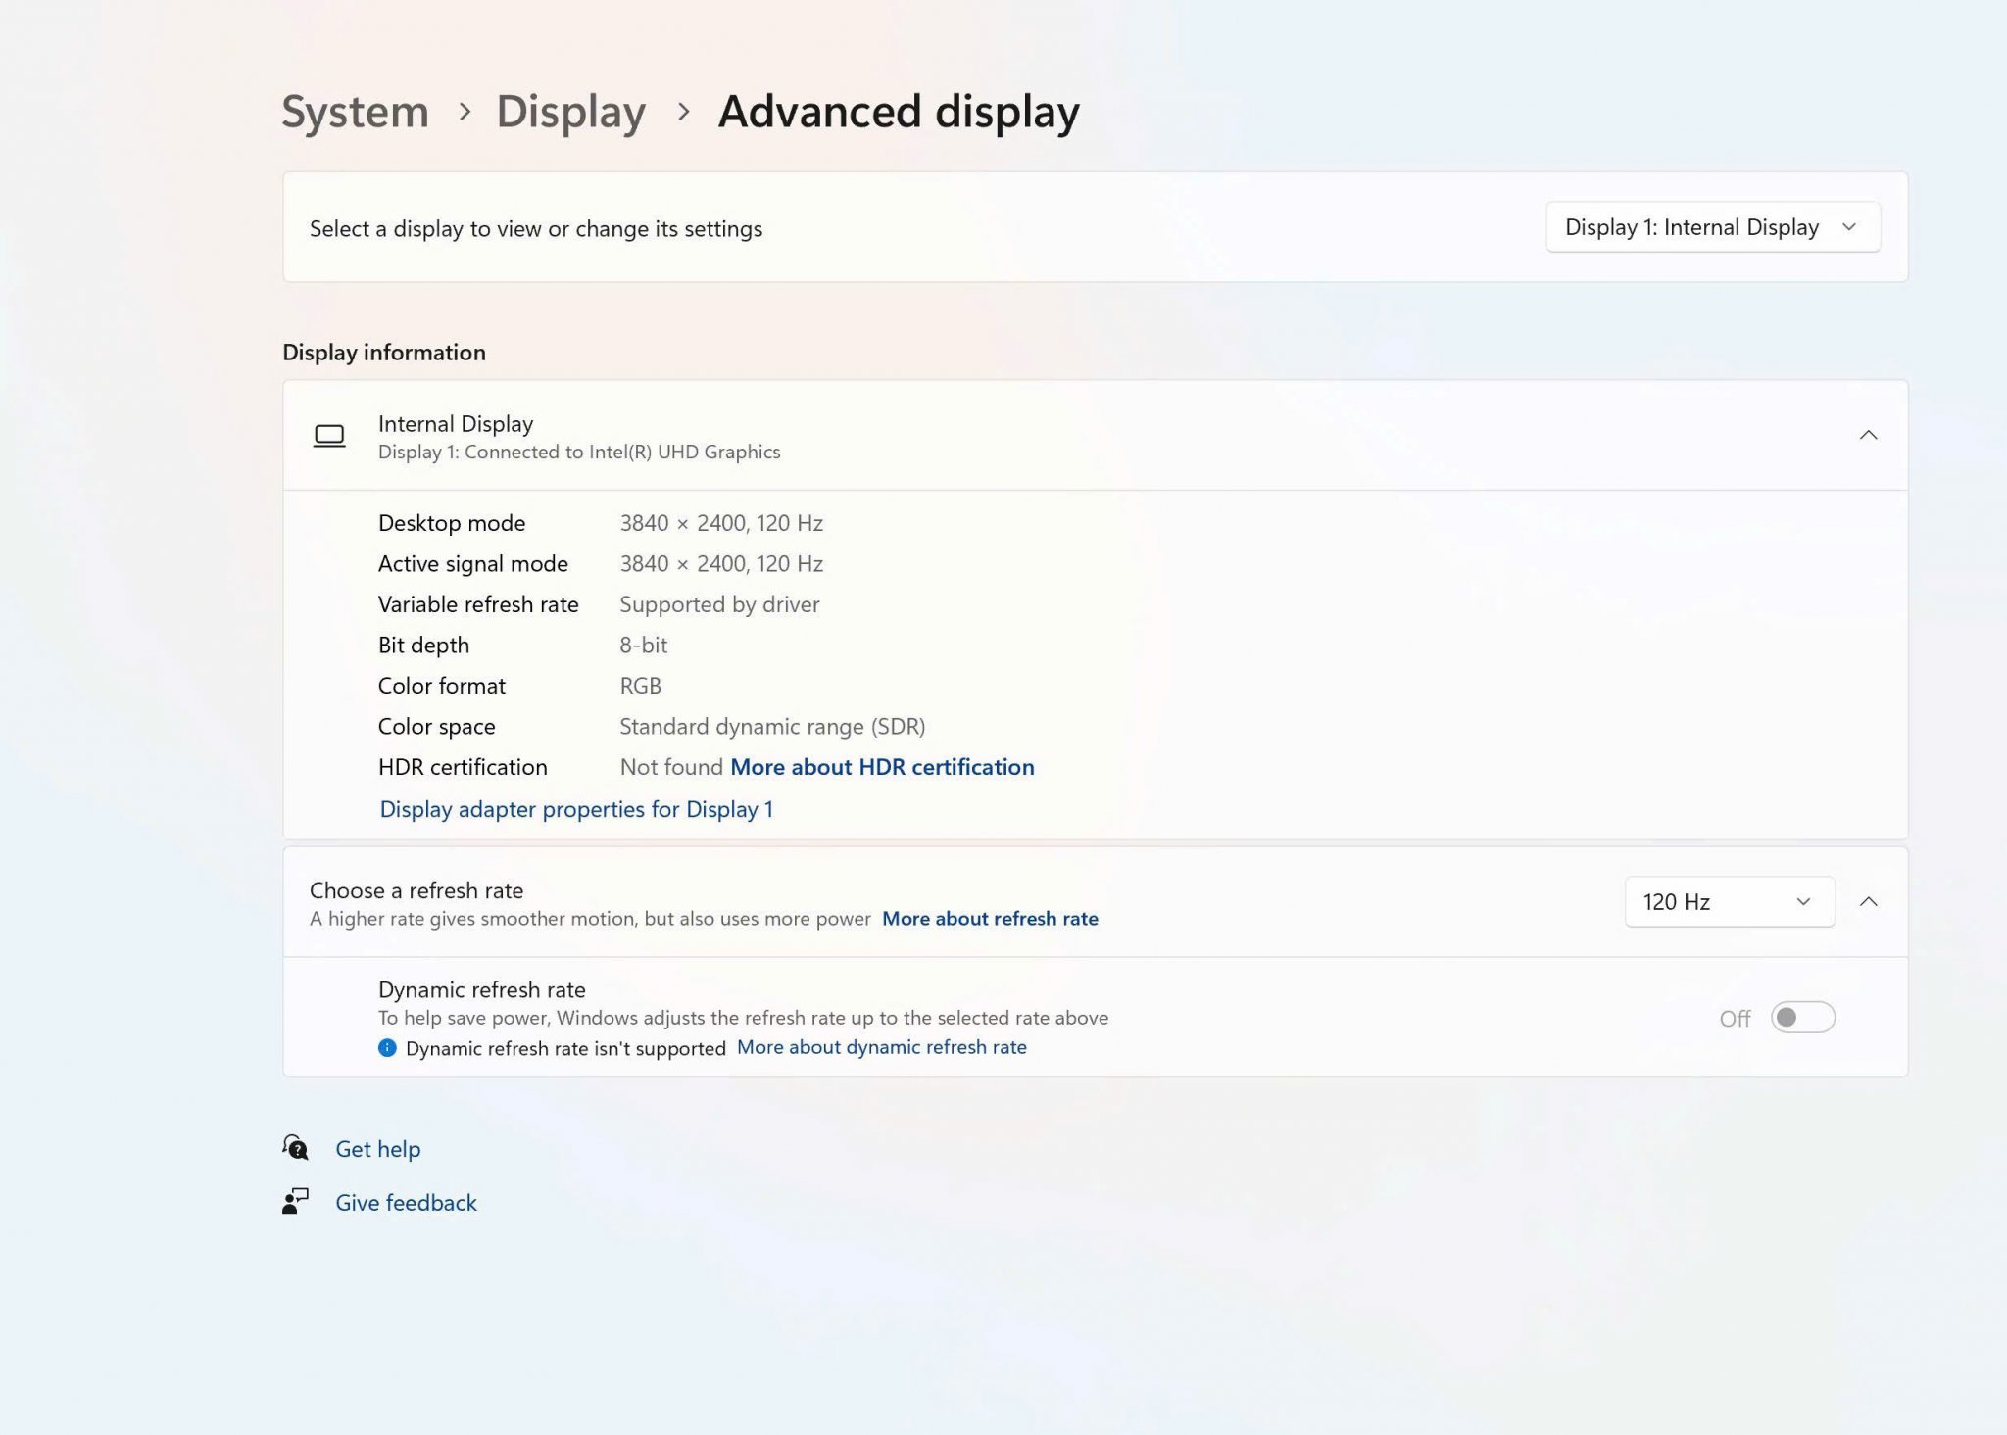Image resolution: width=2007 pixels, height=1435 pixels.
Task: Open More about HDR certification link
Action: tap(882, 767)
